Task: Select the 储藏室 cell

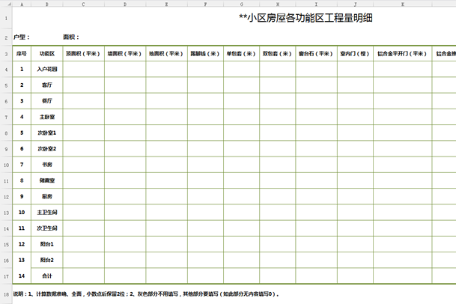Action: coord(47,180)
